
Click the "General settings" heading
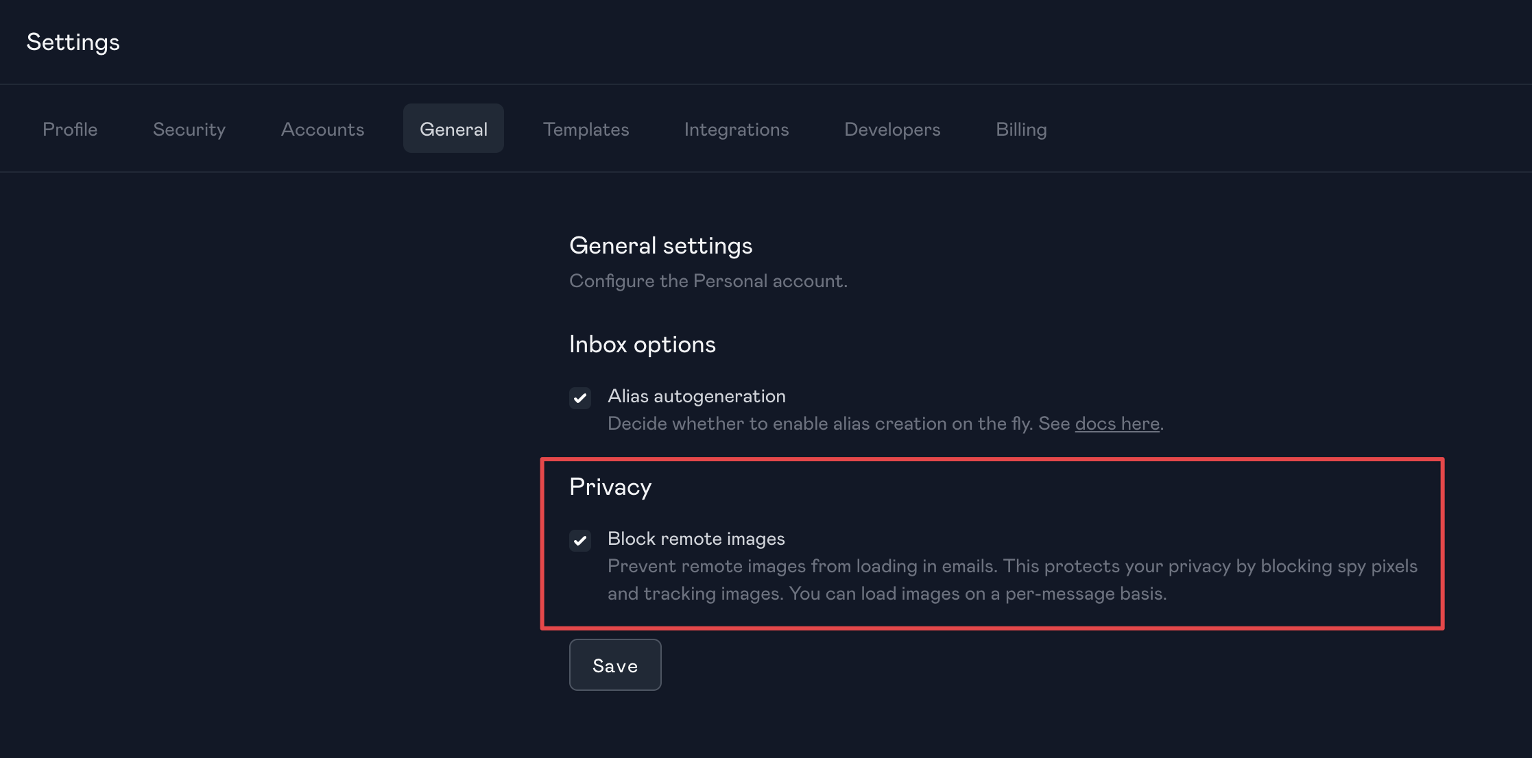[660, 245]
